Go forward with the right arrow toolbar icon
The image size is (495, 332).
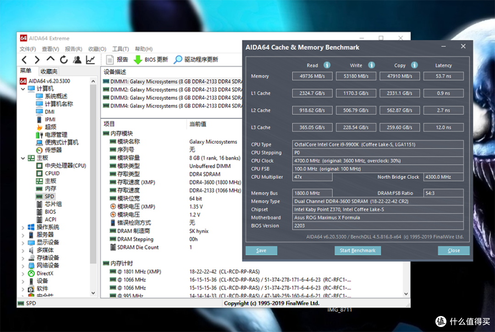(37, 59)
